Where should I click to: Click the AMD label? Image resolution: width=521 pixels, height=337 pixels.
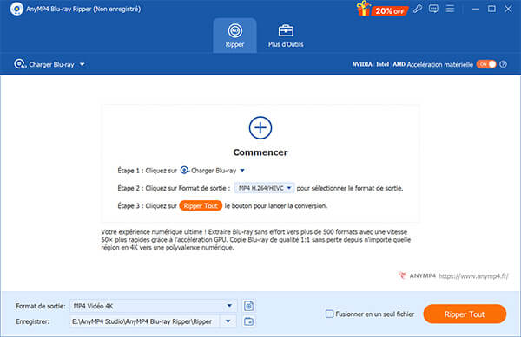[399, 64]
